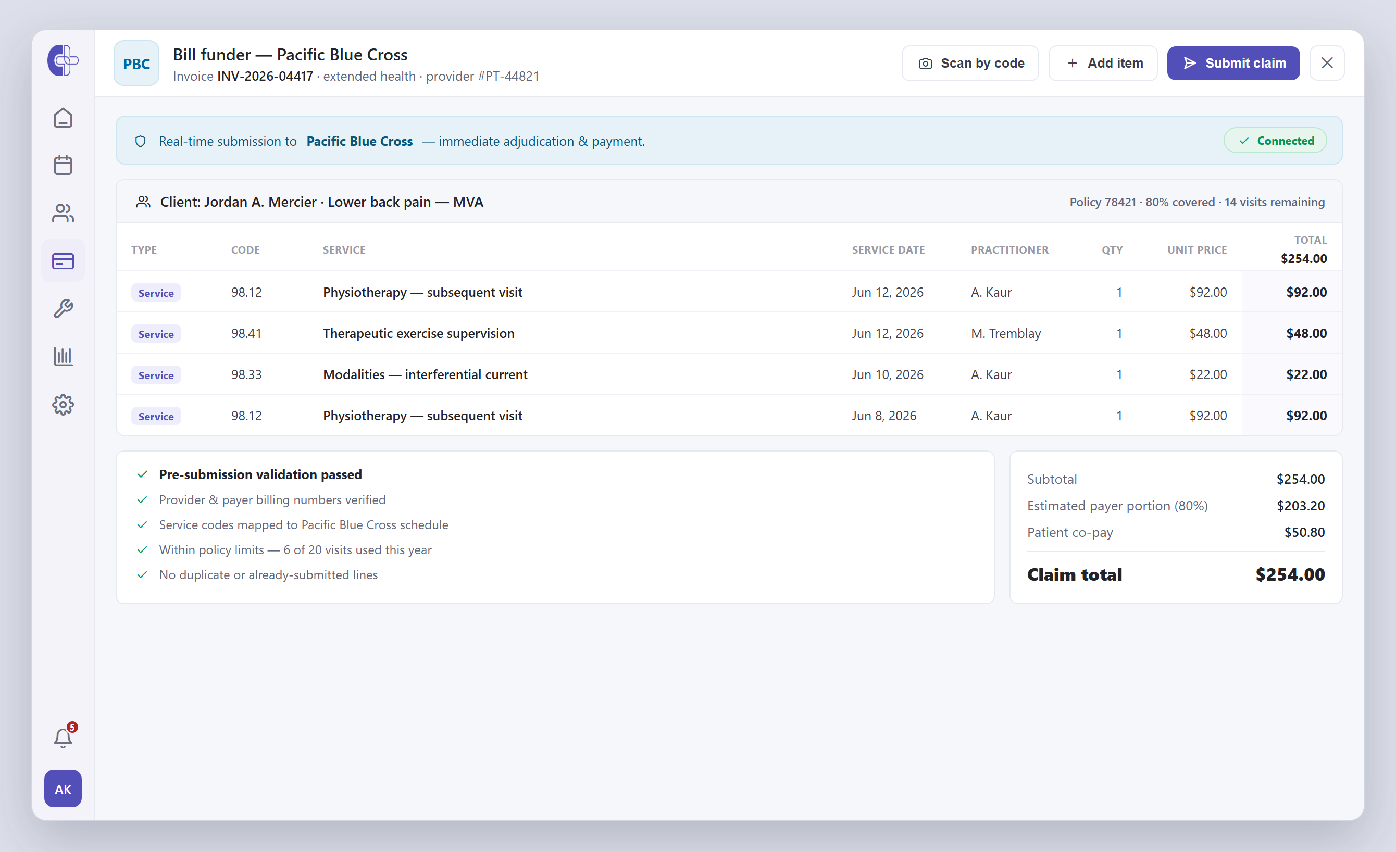Screen dimensions: 1396x852
Task: Click the Connected status badge
Action: [x=1276, y=141]
